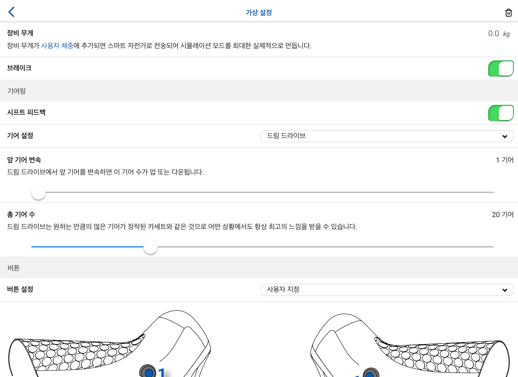Click the 장비 무게 label
518x377 pixels.
[x=20, y=33]
